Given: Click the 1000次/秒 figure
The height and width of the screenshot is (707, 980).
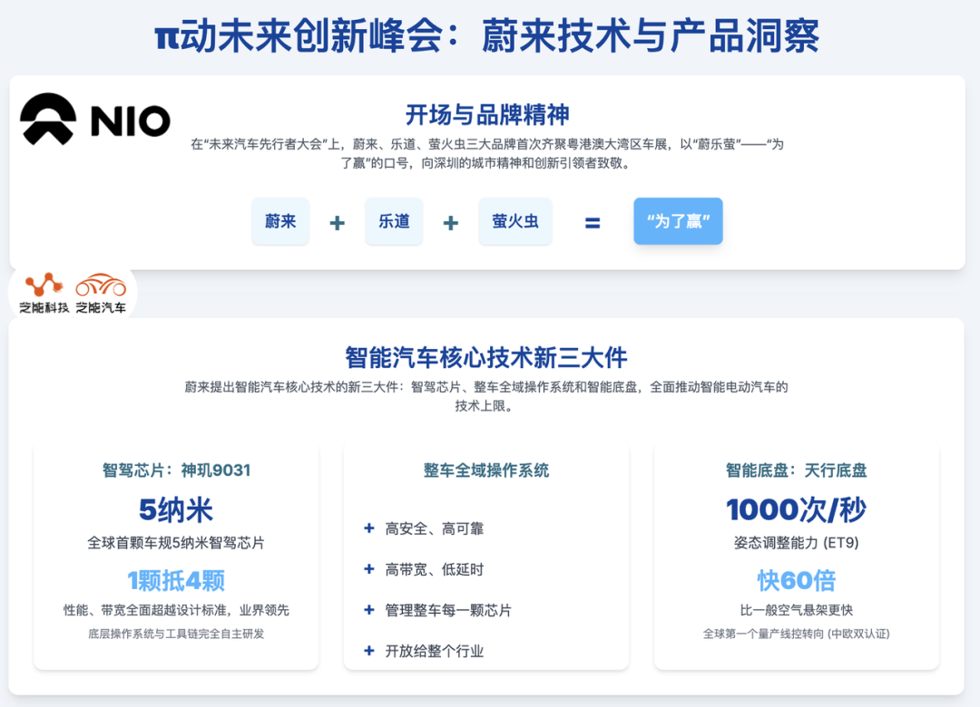Looking at the screenshot, I should [797, 509].
